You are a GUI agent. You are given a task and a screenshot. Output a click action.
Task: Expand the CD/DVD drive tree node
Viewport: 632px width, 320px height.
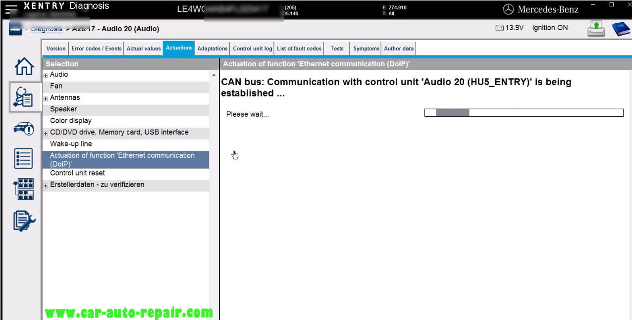coord(46,133)
